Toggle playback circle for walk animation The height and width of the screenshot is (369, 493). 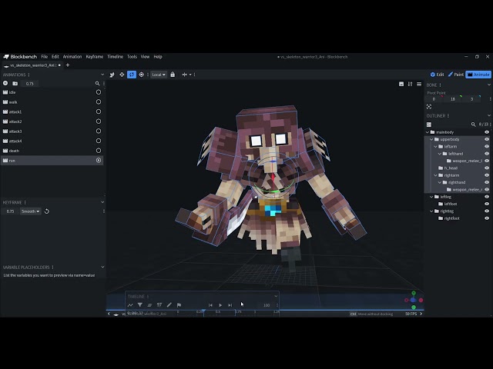click(x=99, y=102)
